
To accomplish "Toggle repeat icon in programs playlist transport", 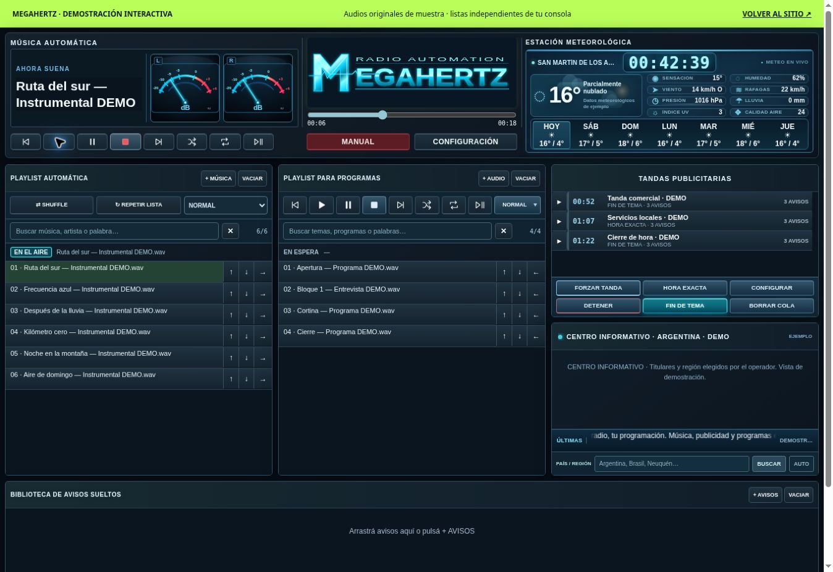I will [454, 205].
